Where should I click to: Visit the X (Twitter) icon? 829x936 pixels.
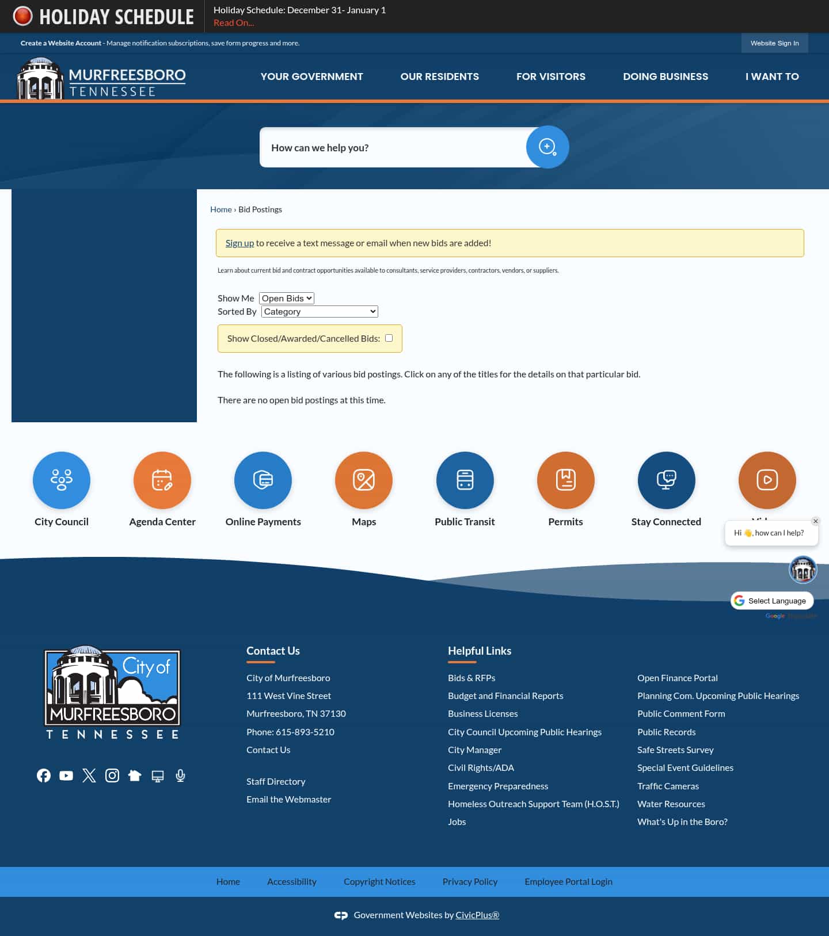point(89,775)
